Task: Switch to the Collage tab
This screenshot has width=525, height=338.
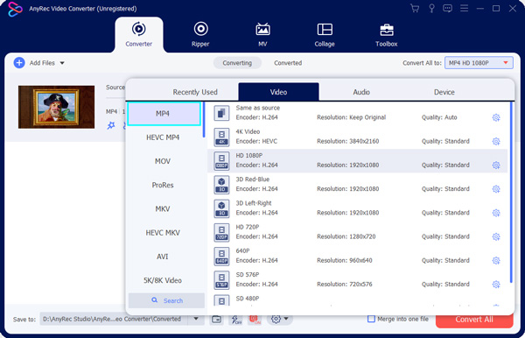Action: click(325, 34)
